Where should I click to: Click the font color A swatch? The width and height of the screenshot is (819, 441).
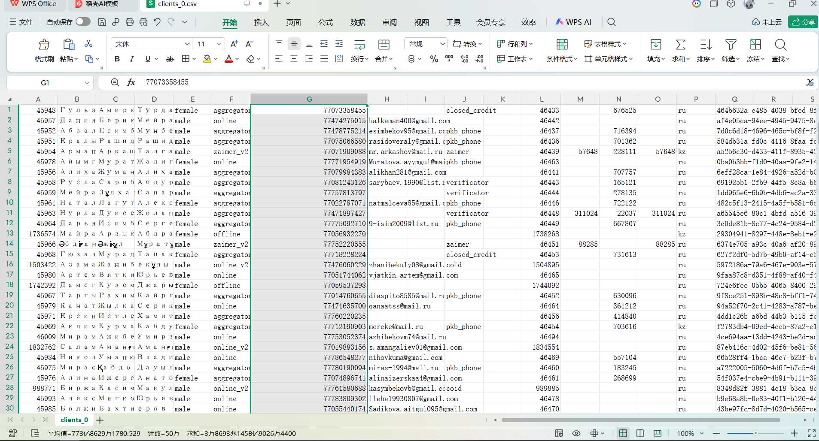(x=229, y=59)
